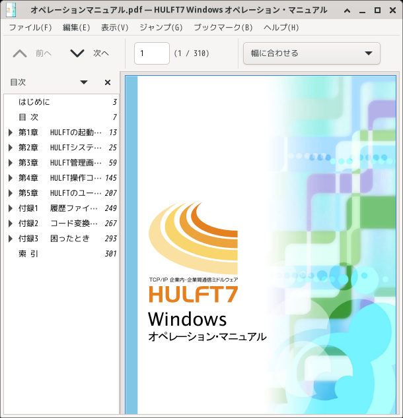Open the 表示(V) menu
The image size is (403, 418).
point(114,28)
